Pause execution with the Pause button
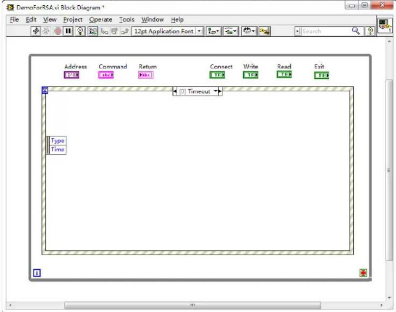This screenshot has height=312, width=396. pyautogui.click(x=68, y=31)
